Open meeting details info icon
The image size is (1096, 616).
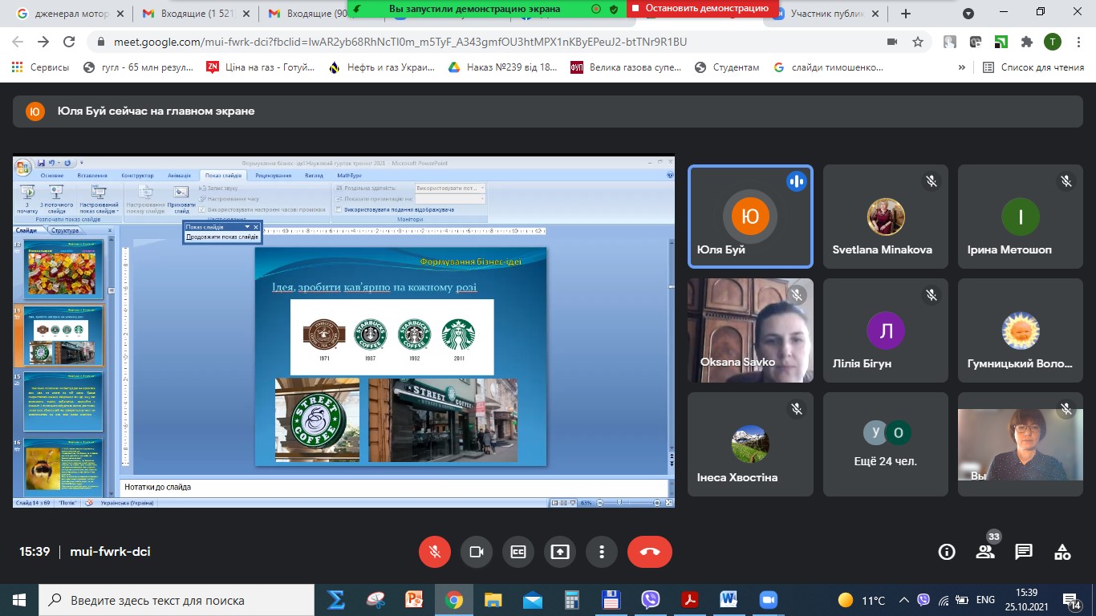(947, 552)
